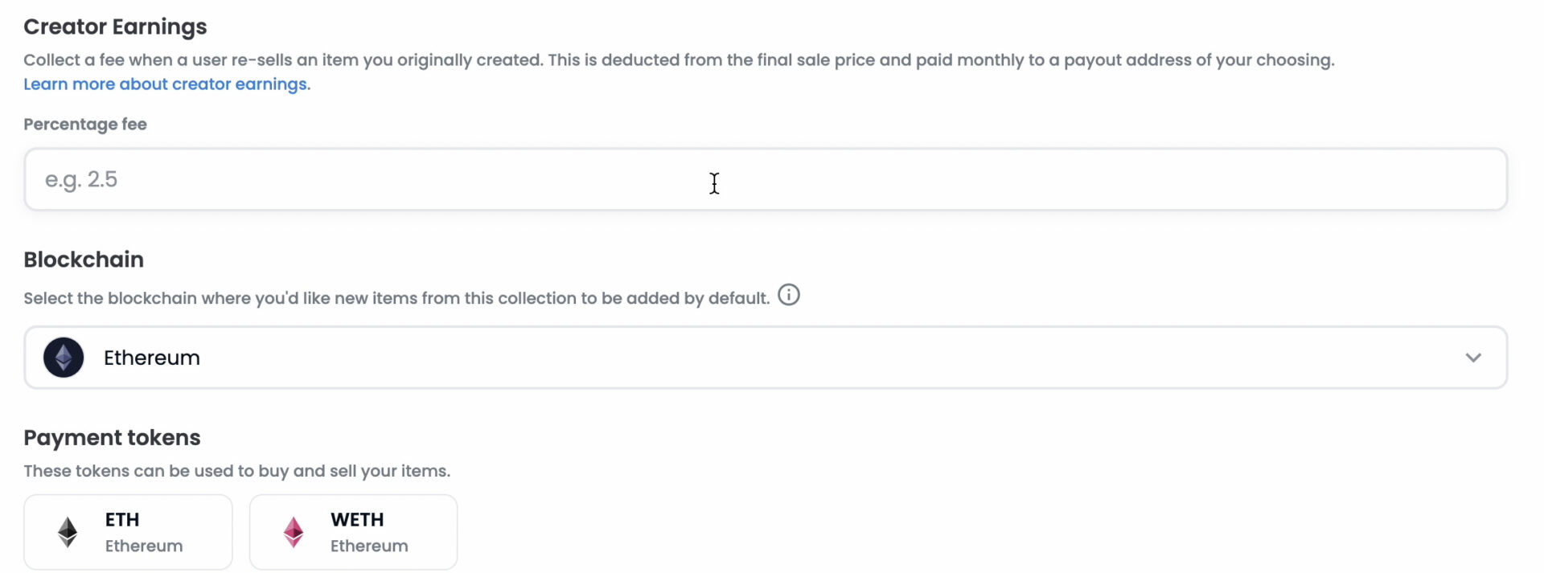Click the bold 'WETH' token name
Viewport: 1544px width, 573px height.
pyautogui.click(x=357, y=520)
